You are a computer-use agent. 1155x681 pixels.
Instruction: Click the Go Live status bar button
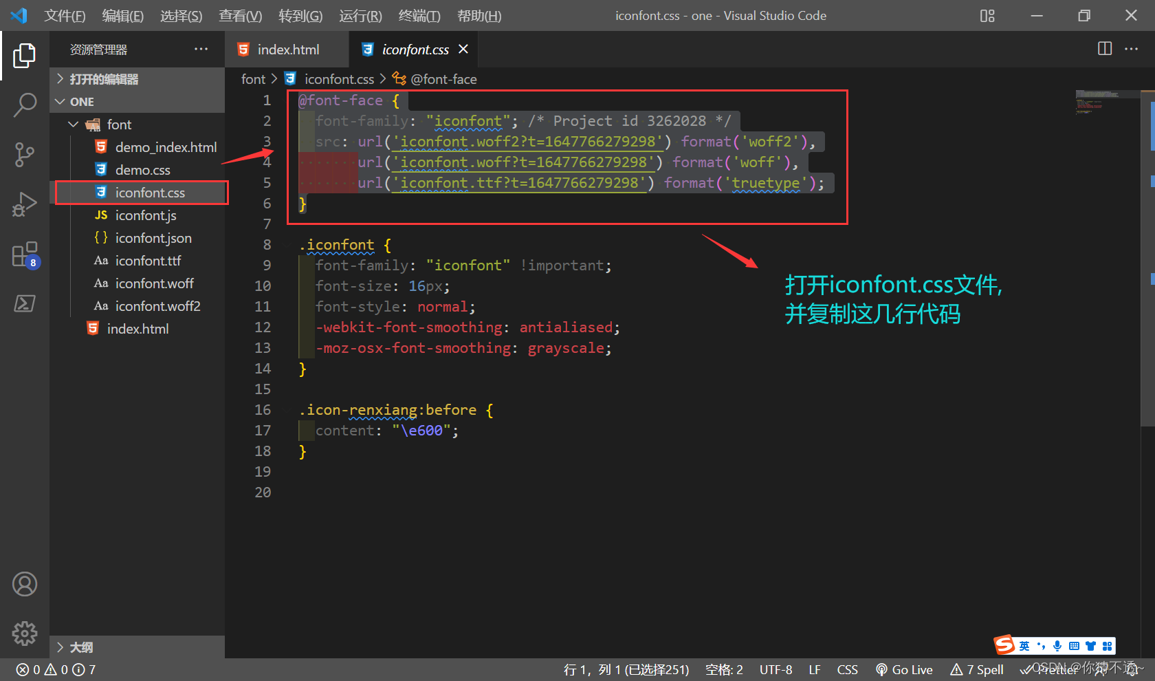[x=904, y=670]
